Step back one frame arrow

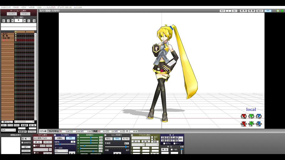tap(13, 21)
